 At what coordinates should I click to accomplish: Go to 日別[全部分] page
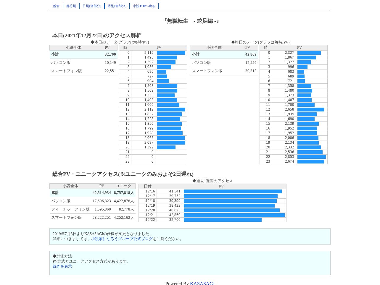tap(92, 6)
